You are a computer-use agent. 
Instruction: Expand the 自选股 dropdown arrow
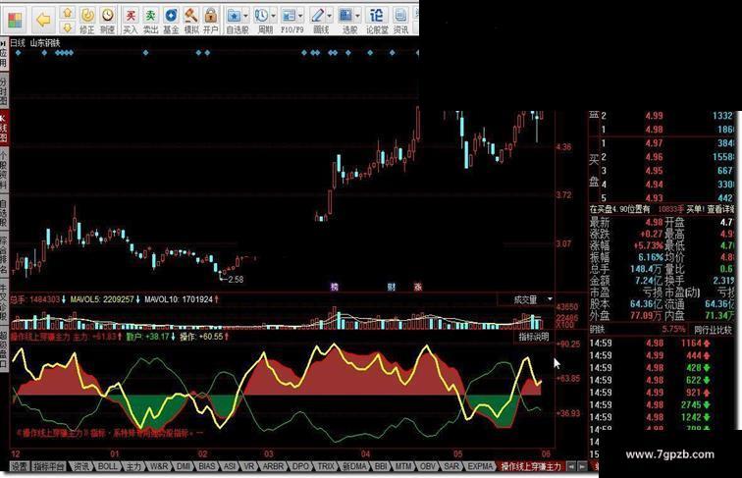tap(245, 16)
